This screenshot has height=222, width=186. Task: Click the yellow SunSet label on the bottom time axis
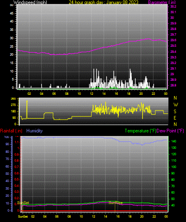coord(23,216)
